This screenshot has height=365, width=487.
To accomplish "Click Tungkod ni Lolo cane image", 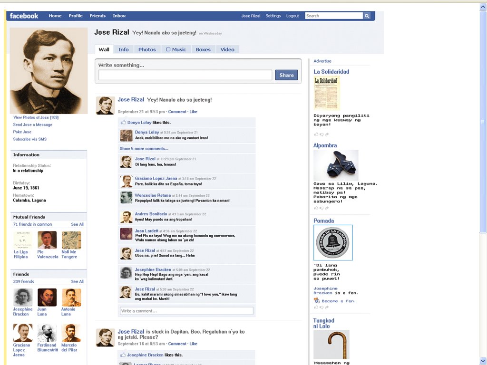I will click(x=331, y=344).
